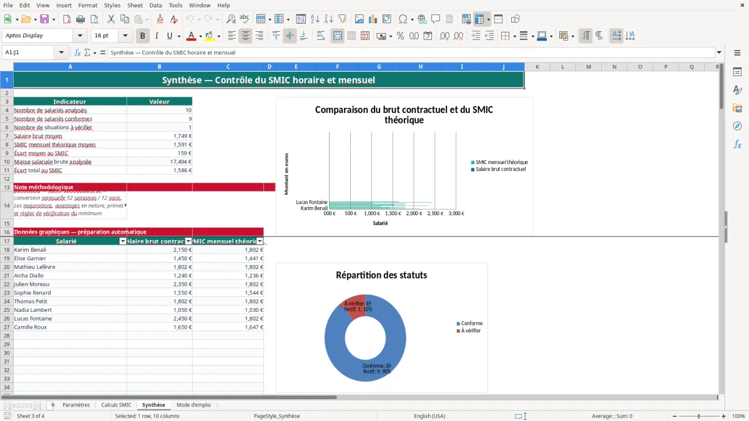Viewport: 749px width, 421px height.
Task: Click the Print icon
Action: [80, 19]
